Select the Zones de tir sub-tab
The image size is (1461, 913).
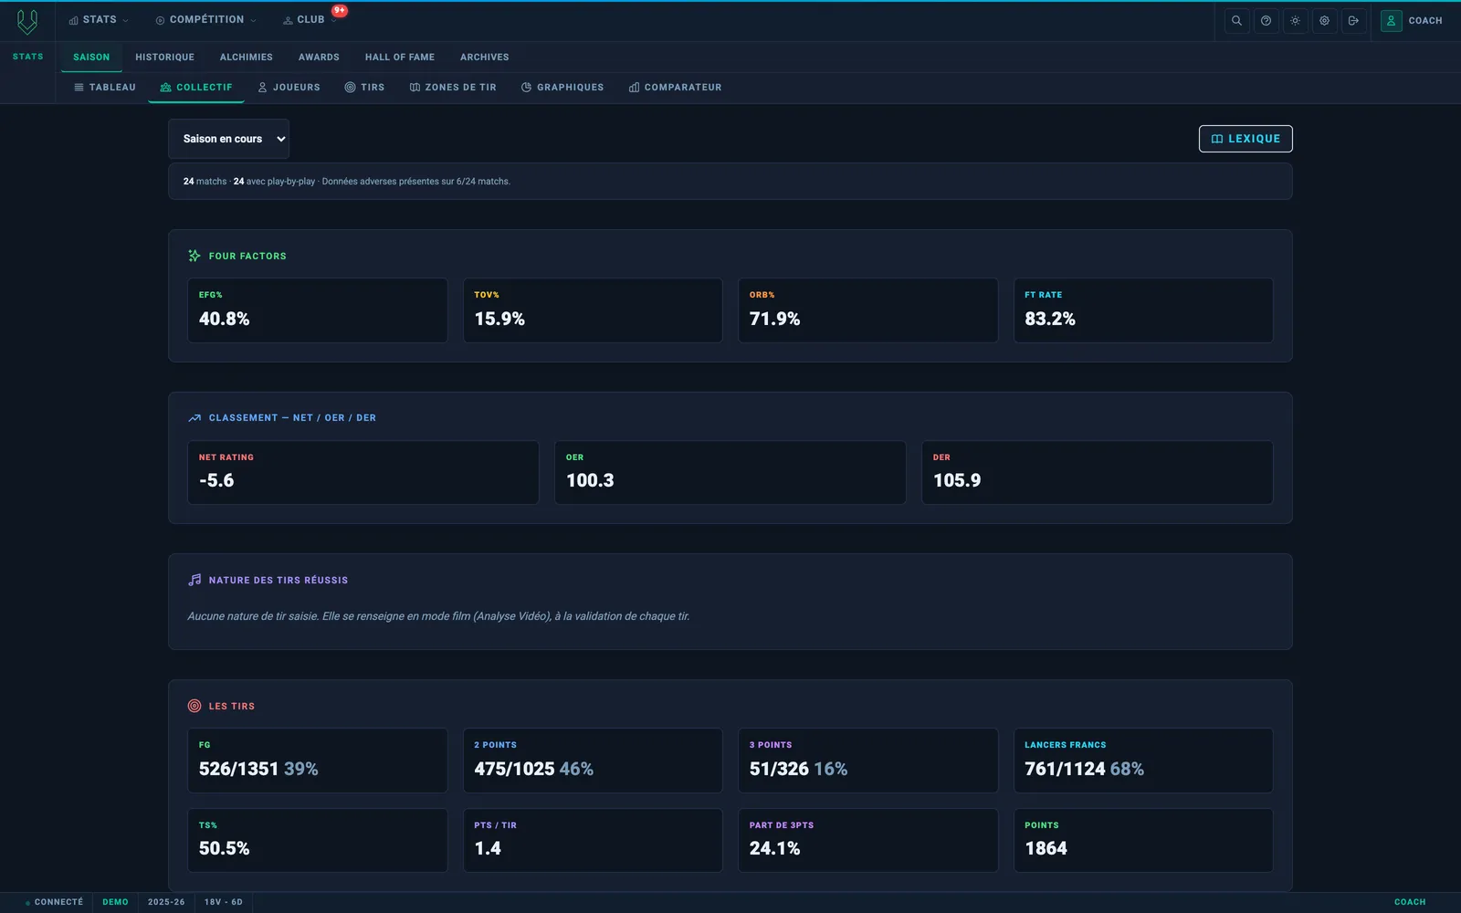tap(453, 88)
